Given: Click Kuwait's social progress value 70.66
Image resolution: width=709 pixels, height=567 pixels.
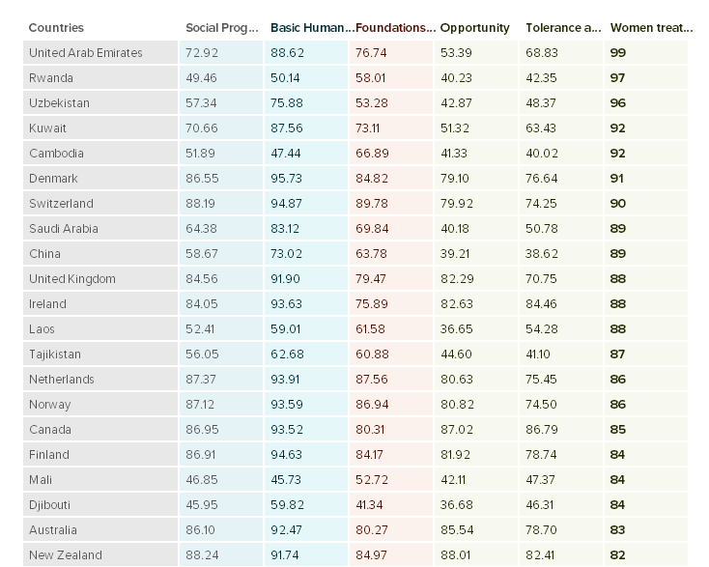Looking at the screenshot, I should click(201, 128).
